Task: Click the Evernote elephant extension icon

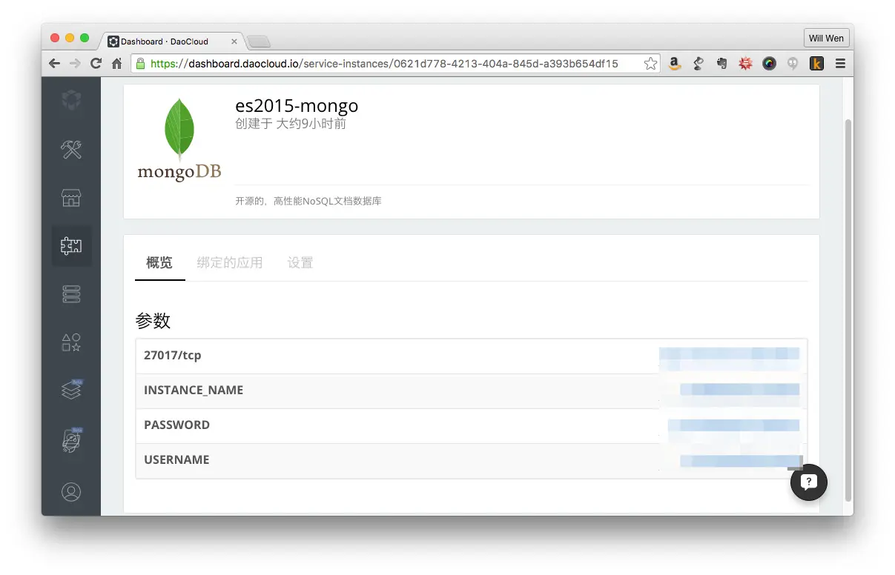Action: point(722,64)
